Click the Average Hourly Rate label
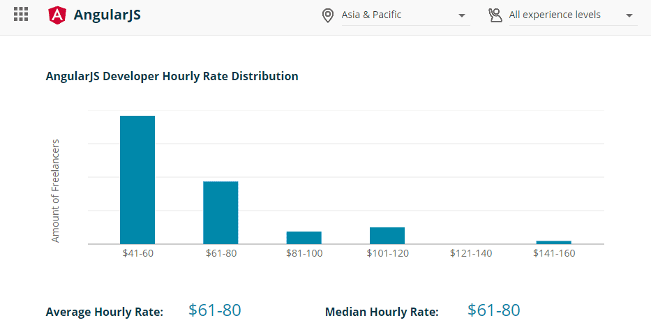Image resolution: width=651 pixels, height=325 pixels. pos(105,312)
